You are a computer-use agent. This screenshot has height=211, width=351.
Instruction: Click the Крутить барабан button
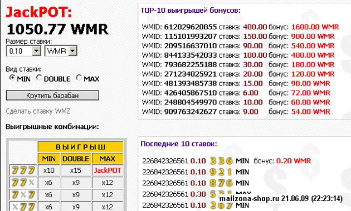52,96
